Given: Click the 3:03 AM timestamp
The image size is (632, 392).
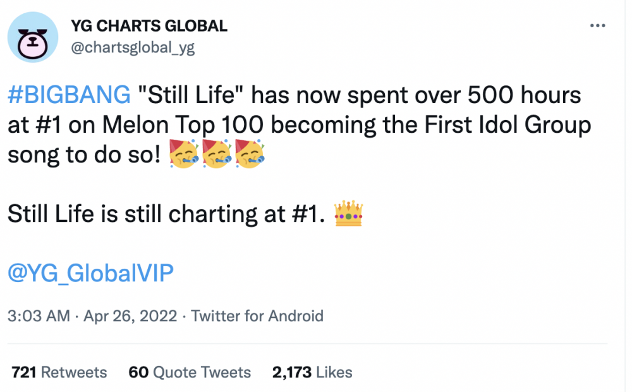Looking at the screenshot, I should pos(39,316).
